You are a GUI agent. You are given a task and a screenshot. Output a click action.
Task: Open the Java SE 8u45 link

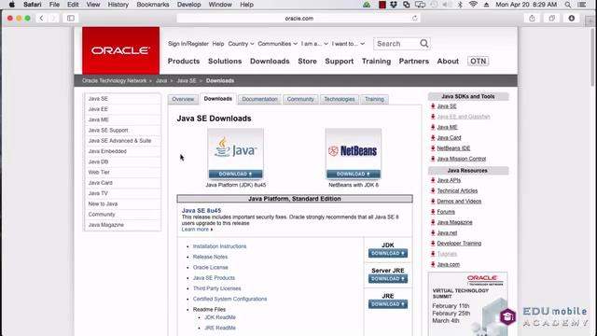201,210
